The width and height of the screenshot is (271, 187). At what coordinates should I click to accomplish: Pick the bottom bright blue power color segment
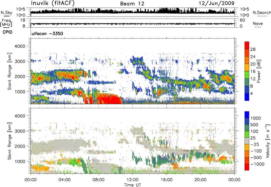pyautogui.click(x=247, y=97)
